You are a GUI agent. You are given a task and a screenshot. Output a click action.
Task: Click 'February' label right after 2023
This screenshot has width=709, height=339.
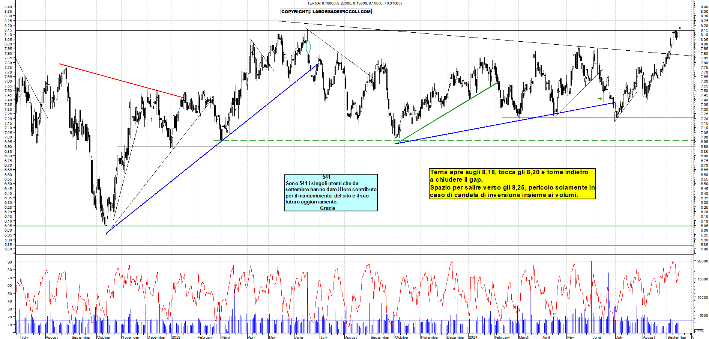click(205, 337)
